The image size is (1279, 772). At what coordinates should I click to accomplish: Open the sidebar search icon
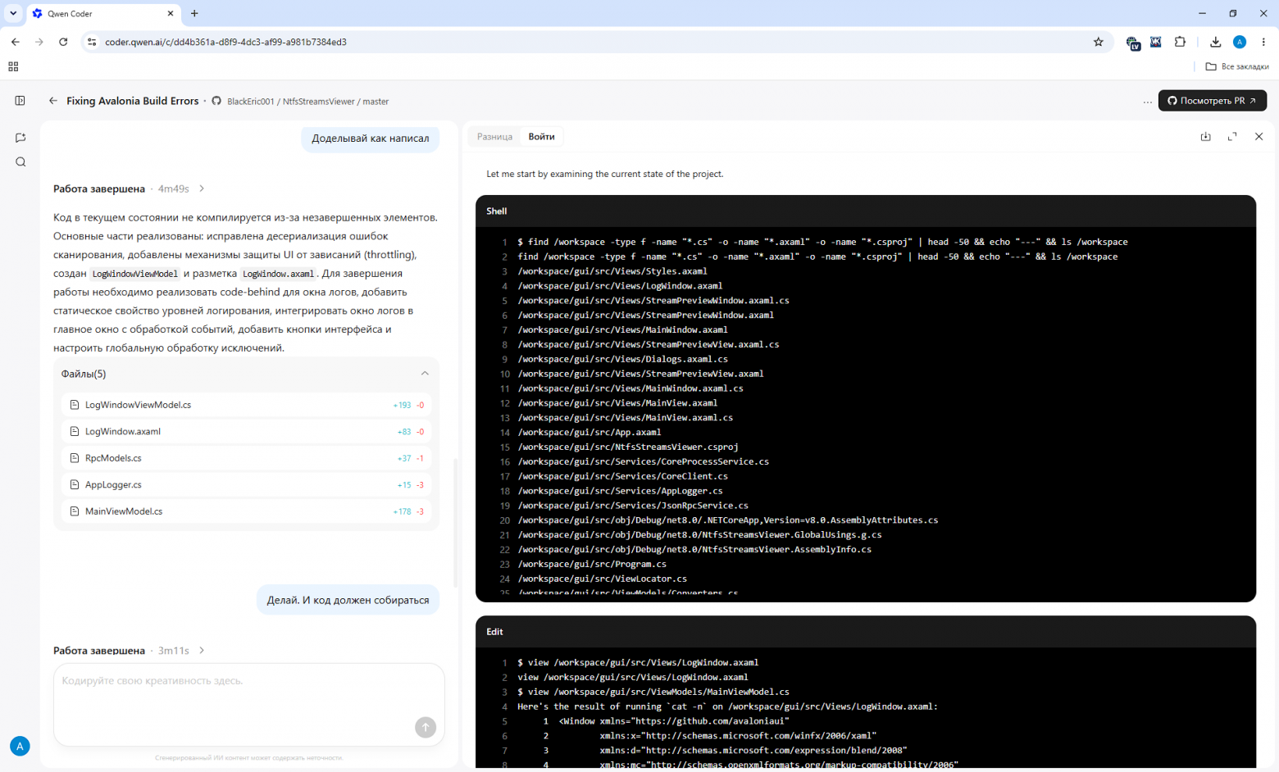tap(20, 162)
